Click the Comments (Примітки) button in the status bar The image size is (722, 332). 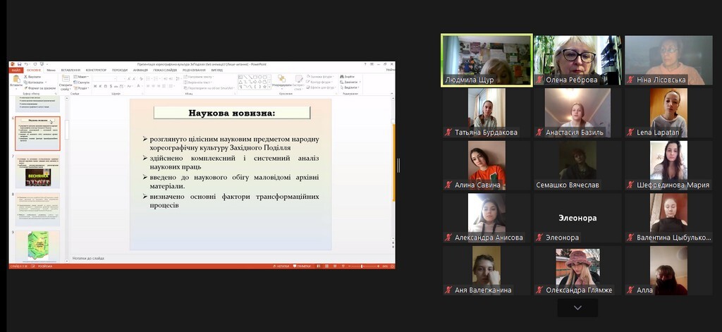pyautogui.click(x=302, y=266)
